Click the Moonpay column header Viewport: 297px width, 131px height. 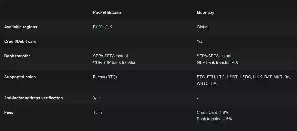click(x=205, y=12)
